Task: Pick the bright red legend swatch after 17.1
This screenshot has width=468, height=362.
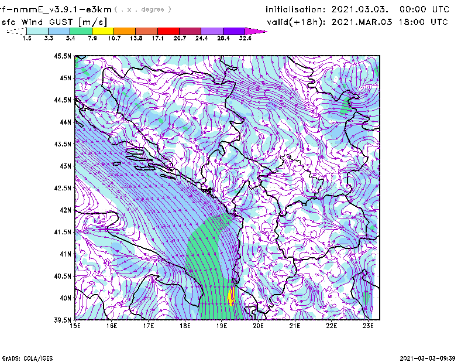Action: (168, 31)
